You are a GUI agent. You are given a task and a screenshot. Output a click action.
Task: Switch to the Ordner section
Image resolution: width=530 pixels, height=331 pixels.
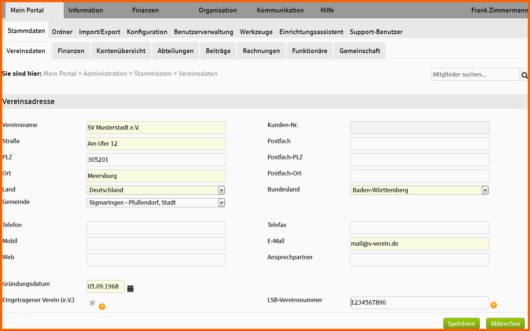point(62,32)
